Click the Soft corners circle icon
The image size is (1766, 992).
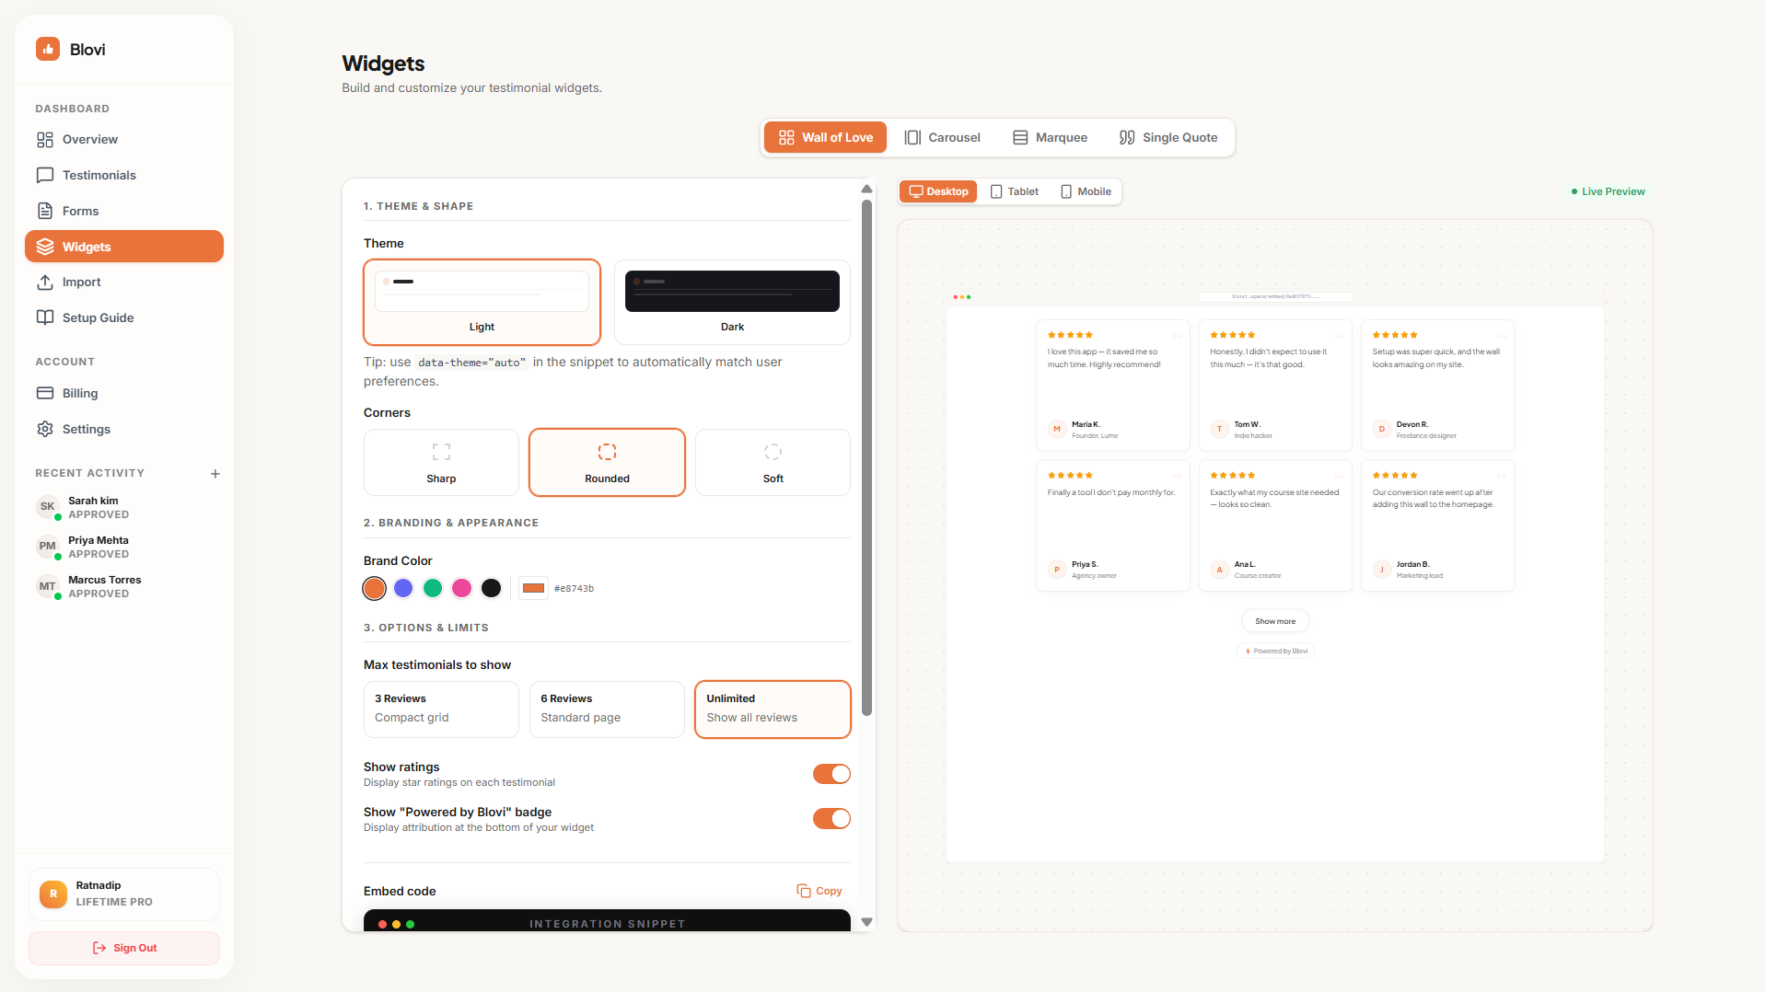point(773,452)
